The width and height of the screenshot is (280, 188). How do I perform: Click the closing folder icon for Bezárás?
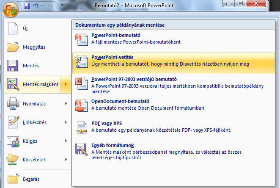(13, 178)
